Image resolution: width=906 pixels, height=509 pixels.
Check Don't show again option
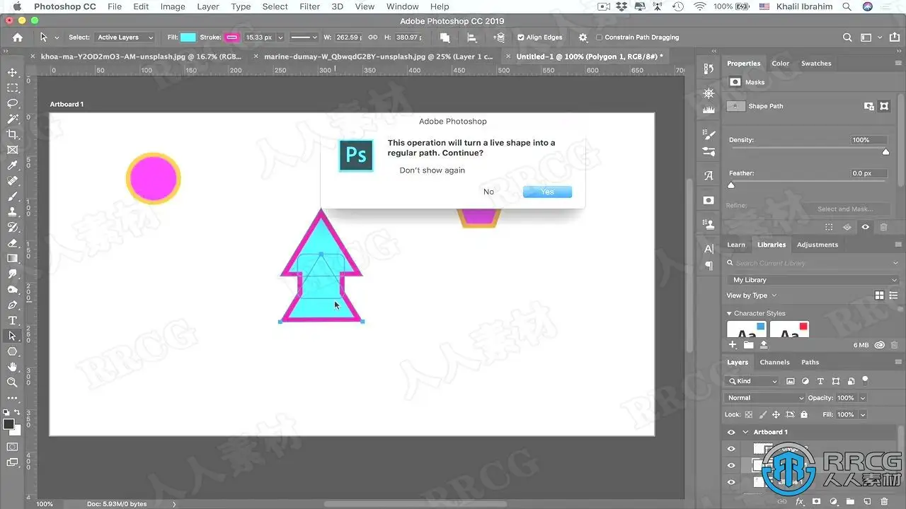point(432,170)
